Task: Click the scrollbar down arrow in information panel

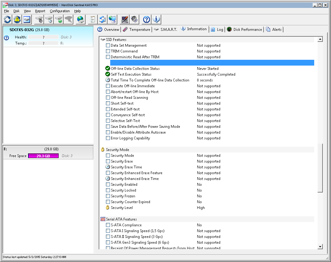Action: (x=320, y=247)
